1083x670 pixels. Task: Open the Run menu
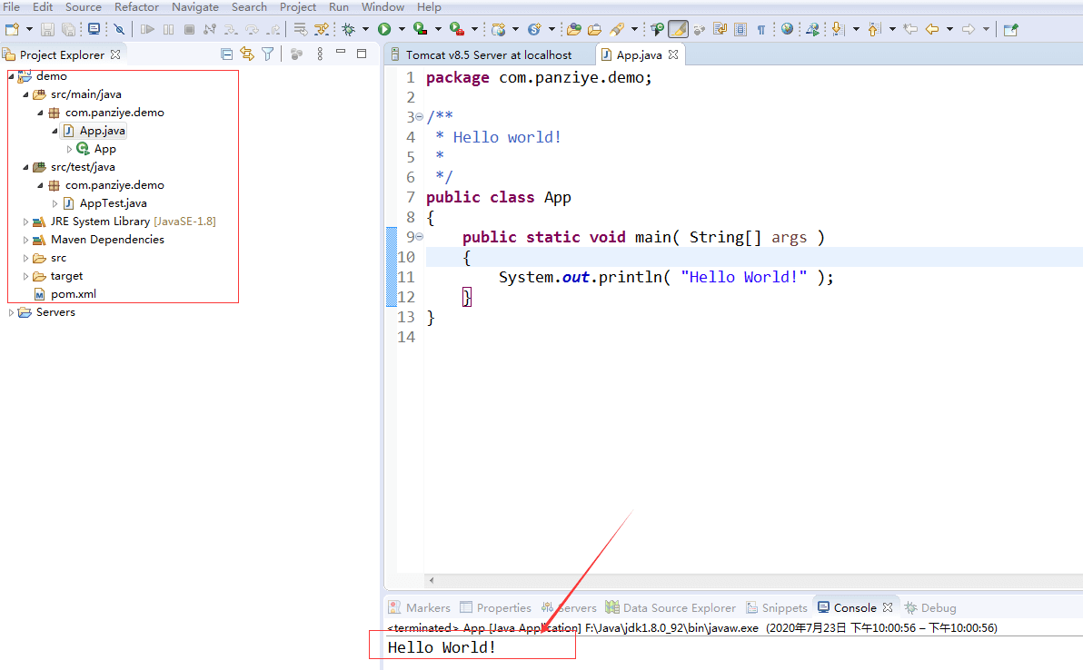click(339, 7)
